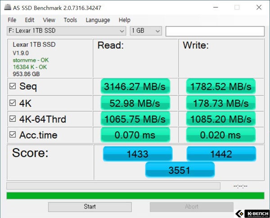Click the AS SSD Benchmark app icon in title bar

tap(8, 7)
